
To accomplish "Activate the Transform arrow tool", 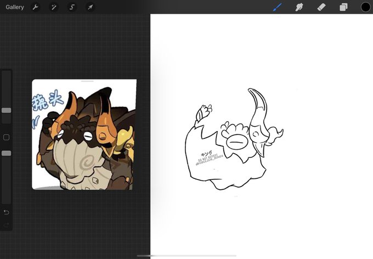I will (x=90, y=7).
